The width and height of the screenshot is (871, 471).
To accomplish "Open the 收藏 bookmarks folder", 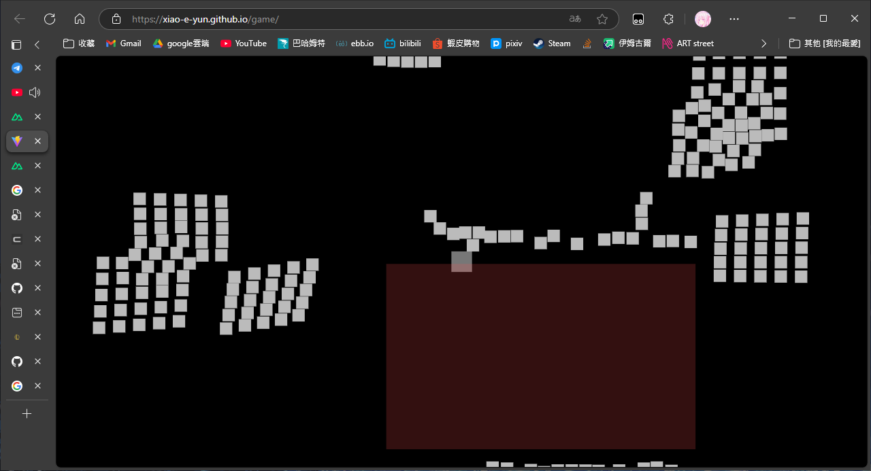I will 78,43.
